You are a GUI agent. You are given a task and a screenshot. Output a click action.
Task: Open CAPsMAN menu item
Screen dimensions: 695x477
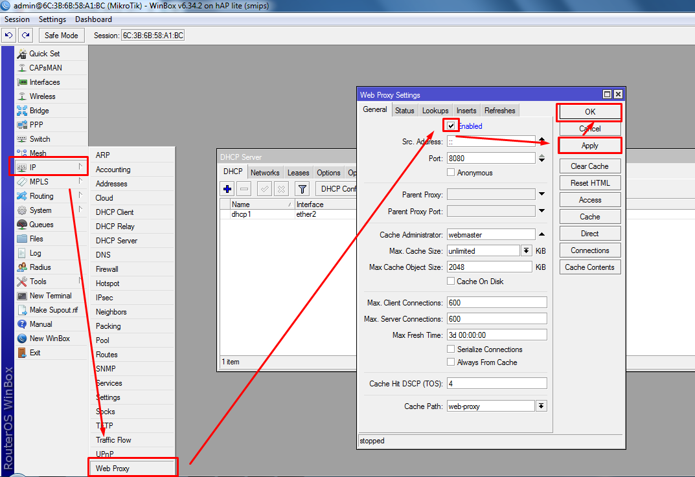coord(45,68)
